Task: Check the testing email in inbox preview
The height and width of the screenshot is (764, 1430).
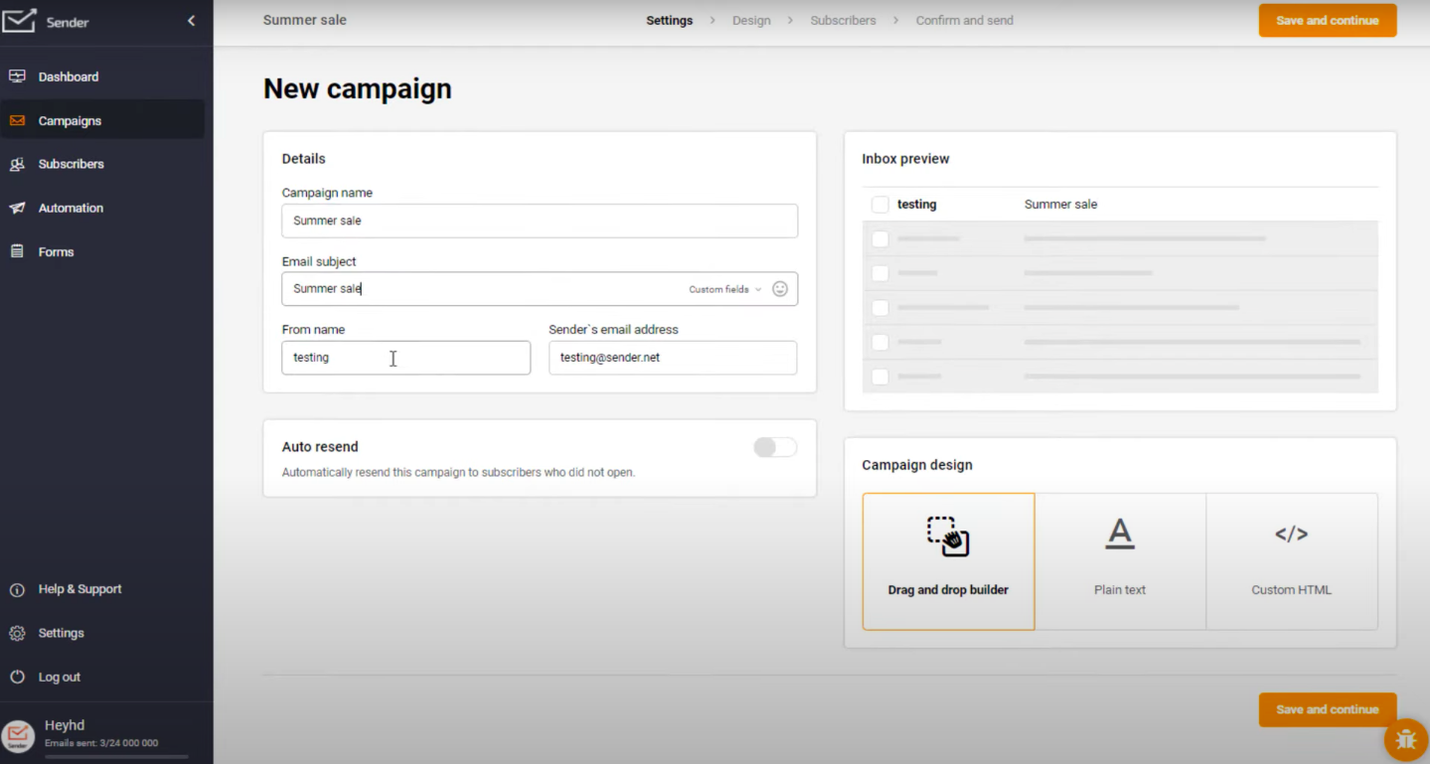Action: [x=879, y=204]
